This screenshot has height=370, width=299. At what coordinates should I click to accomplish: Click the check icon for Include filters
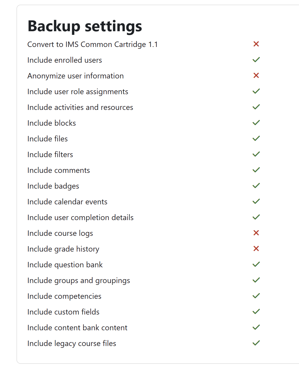pos(256,154)
